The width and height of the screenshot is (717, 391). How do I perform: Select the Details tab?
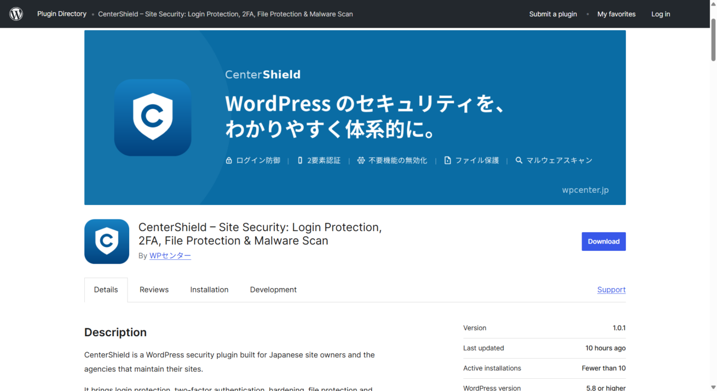(106, 290)
